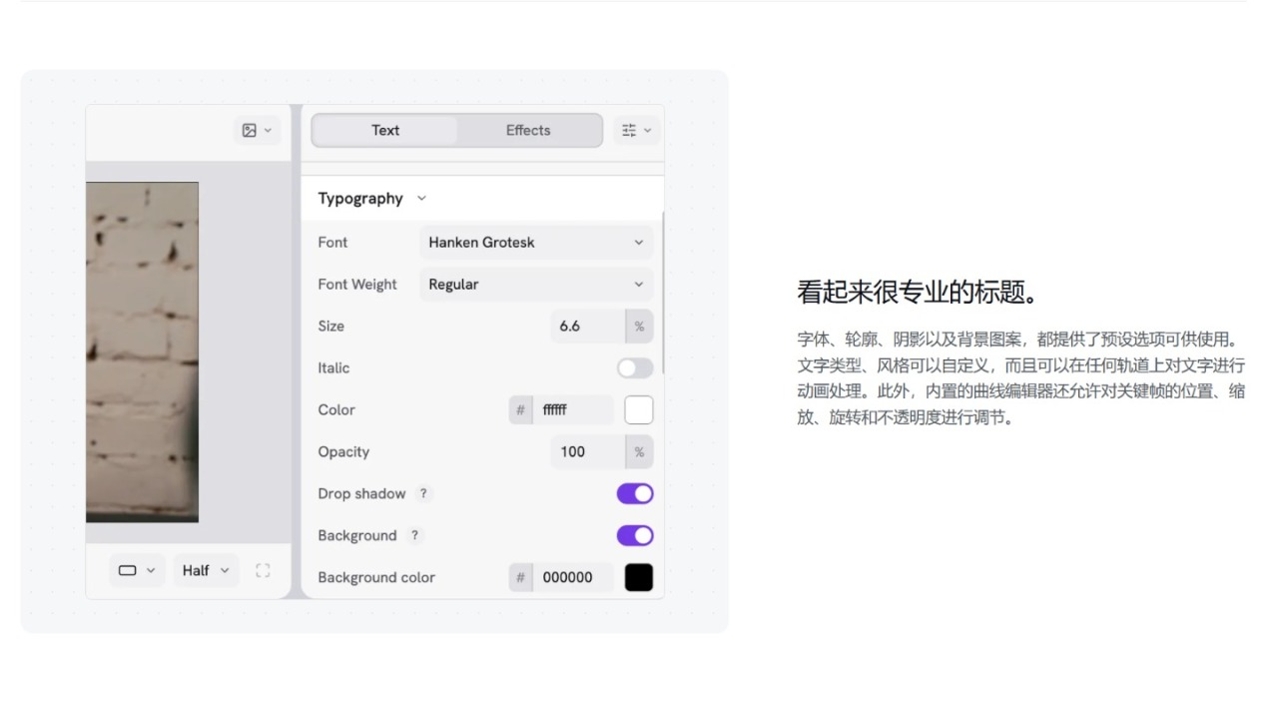1278x702 pixels.
Task: Click the heading 看起来很专业的标题。
Action: (920, 292)
